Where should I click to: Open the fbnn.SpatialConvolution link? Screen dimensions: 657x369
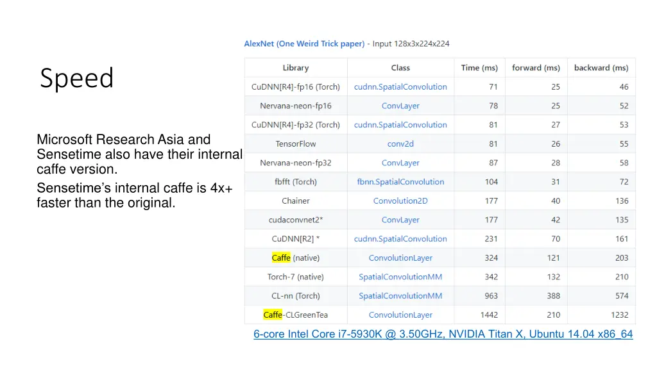tap(400, 181)
